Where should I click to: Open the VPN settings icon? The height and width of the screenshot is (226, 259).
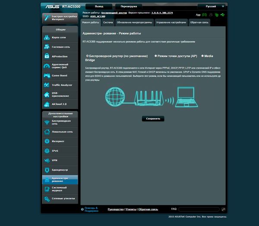pos(47,160)
